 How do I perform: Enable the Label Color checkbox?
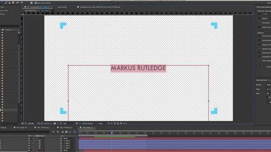pos(259,27)
